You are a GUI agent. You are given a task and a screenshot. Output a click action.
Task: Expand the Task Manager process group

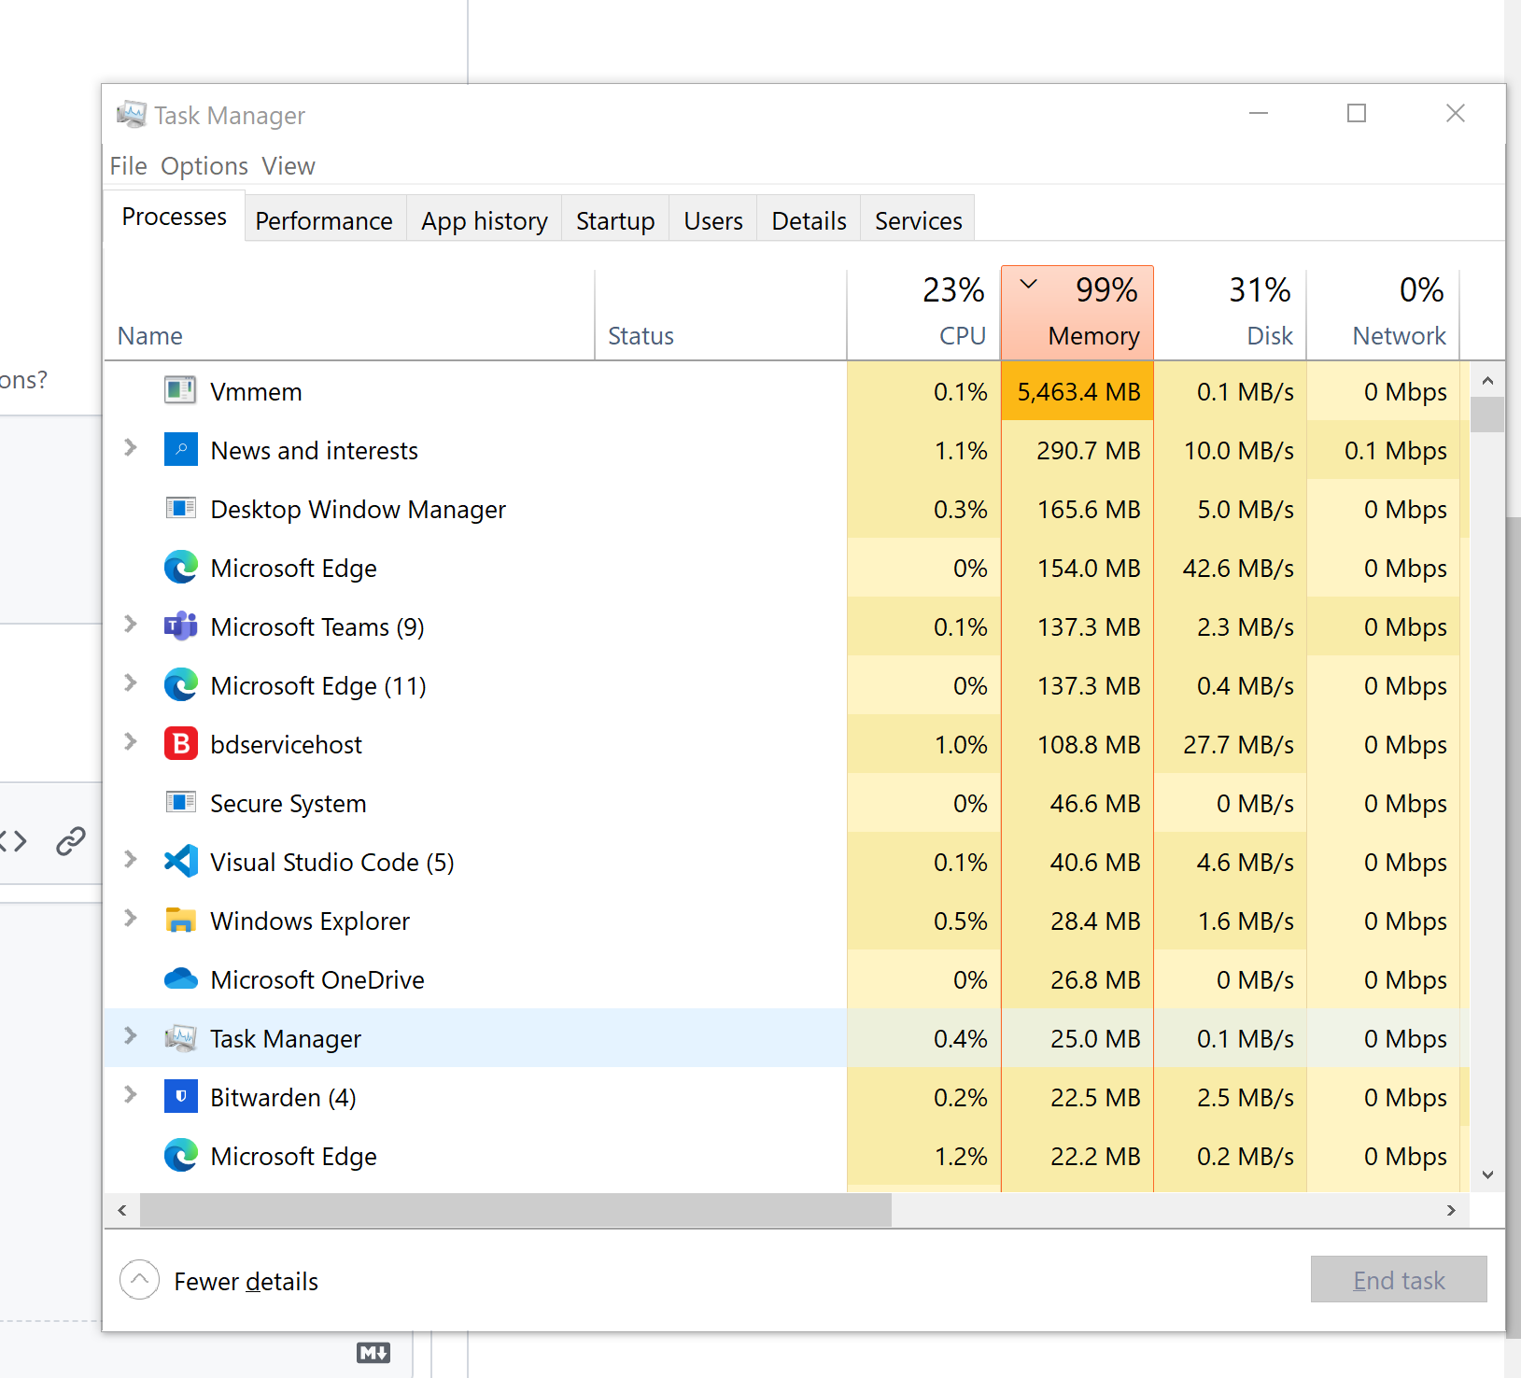(x=131, y=1036)
